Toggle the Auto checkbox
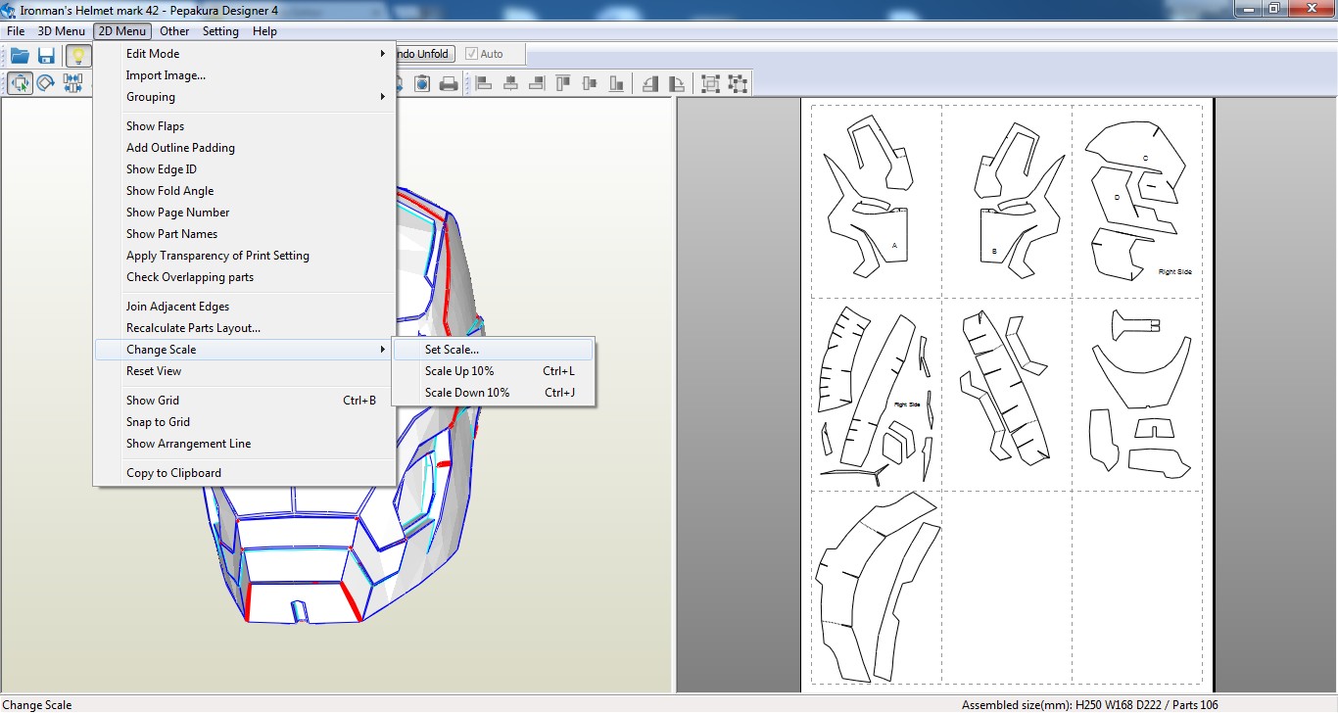Image resolution: width=1338 pixels, height=713 pixels. (x=485, y=54)
